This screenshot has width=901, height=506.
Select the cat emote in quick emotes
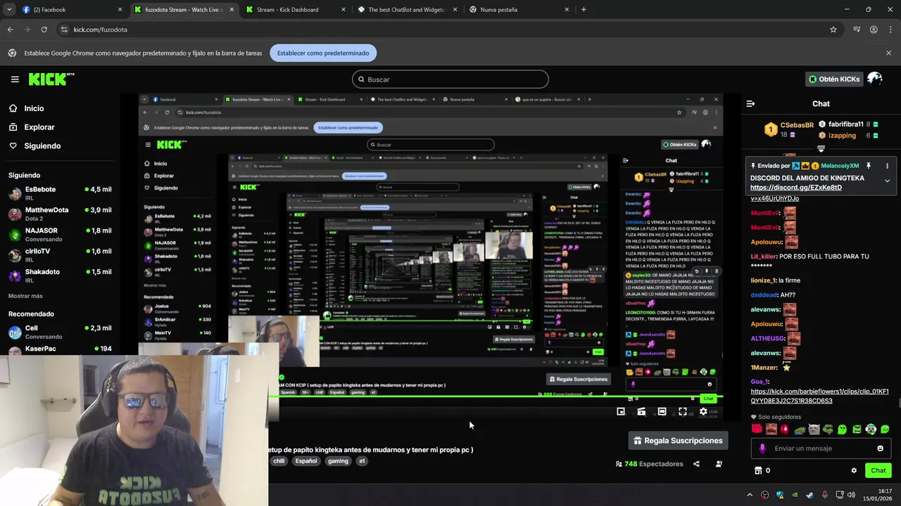click(x=814, y=429)
